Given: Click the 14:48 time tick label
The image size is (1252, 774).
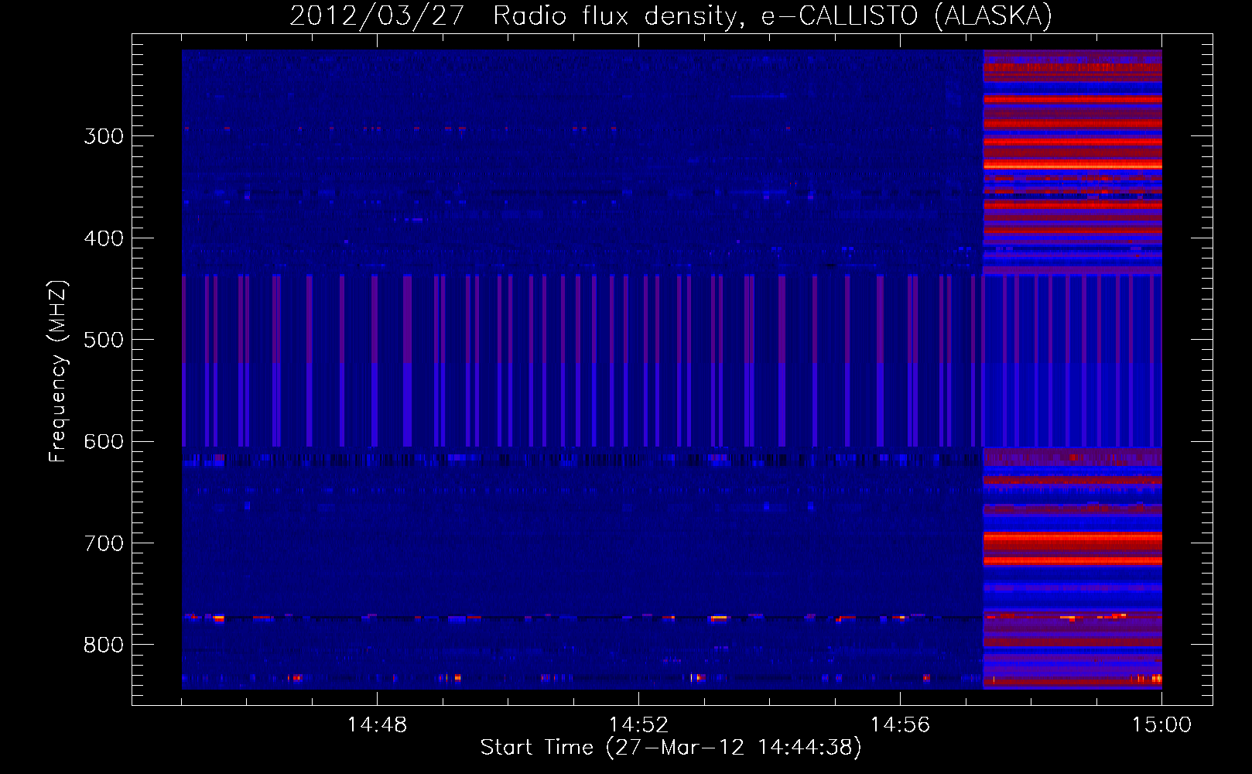Looking at the screenshot, I should [377, 725].
